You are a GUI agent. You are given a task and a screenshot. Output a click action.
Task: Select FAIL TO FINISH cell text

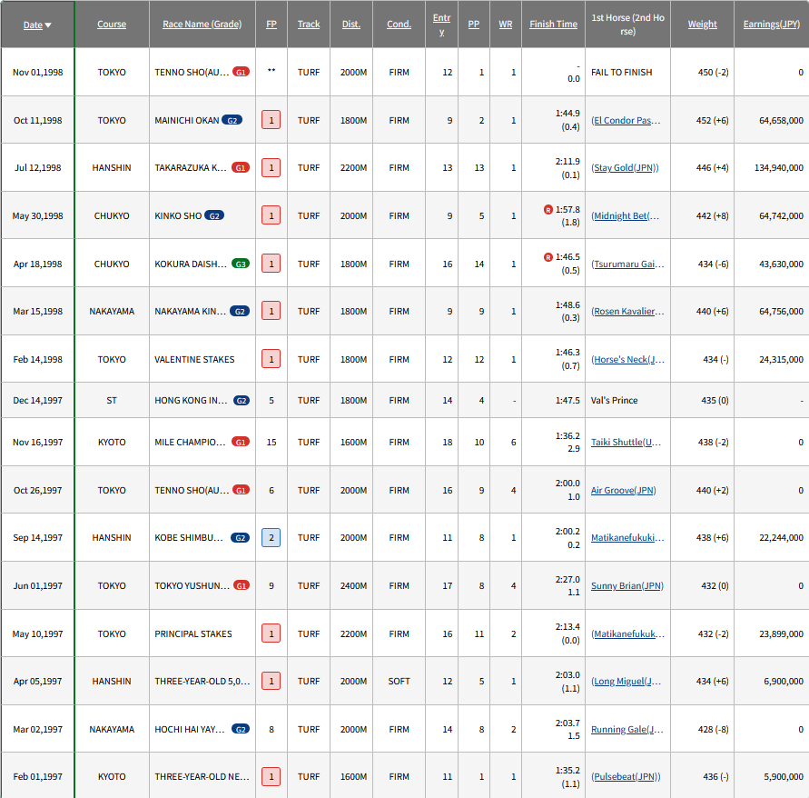[x=621, y=73]
